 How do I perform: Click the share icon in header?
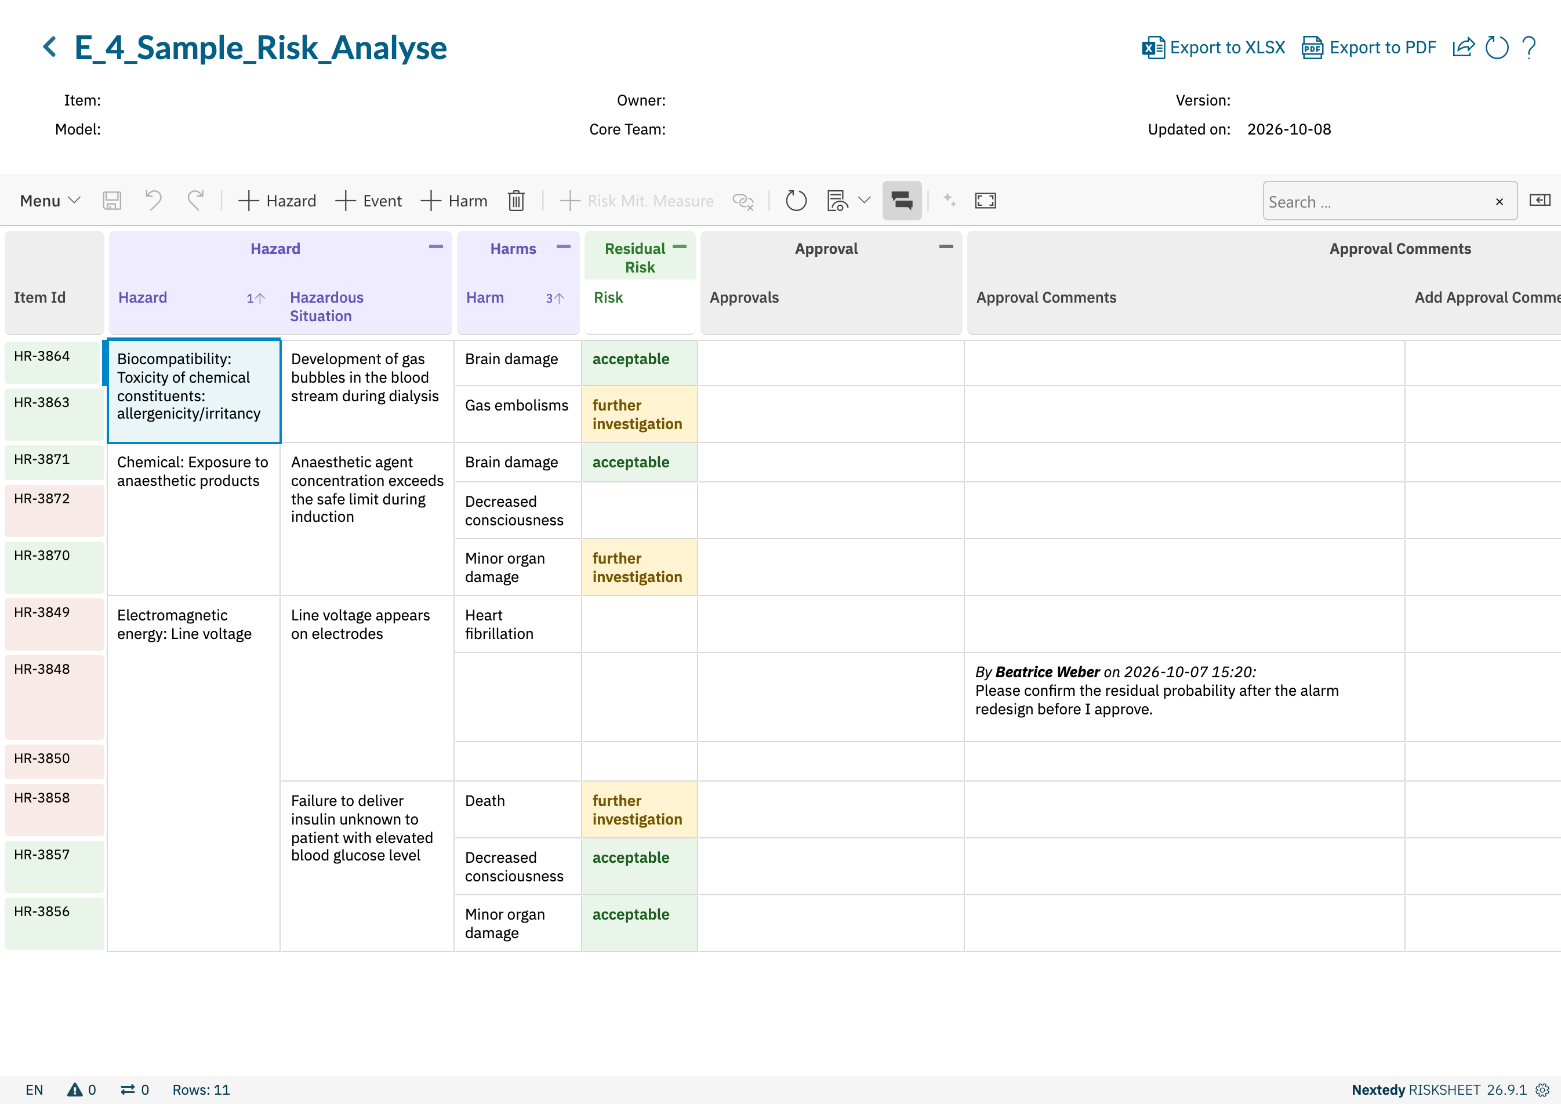[1463, 48]
